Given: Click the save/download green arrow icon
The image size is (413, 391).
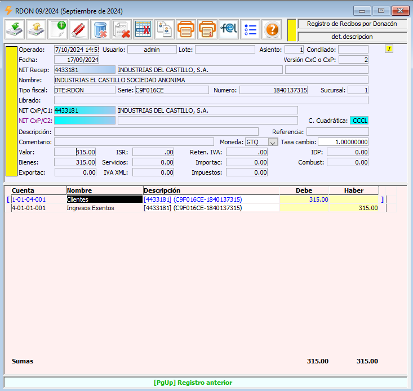Looking at the screenshot, I should click(x=15, y=29).
